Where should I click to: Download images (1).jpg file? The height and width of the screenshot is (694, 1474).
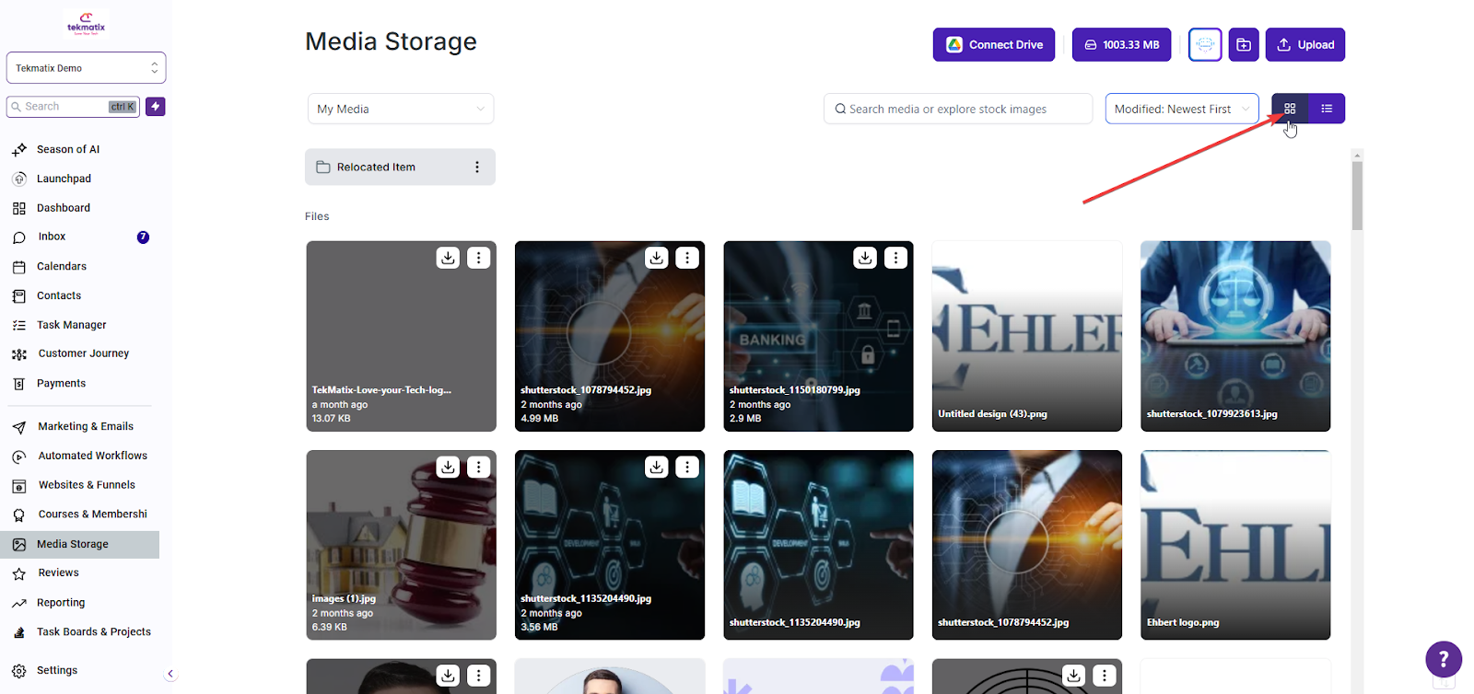coord(448,467)
